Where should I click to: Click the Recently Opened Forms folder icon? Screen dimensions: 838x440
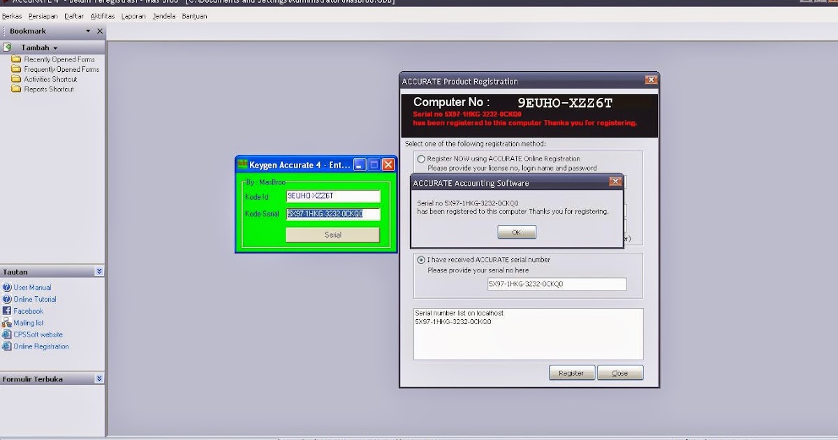click(x=16, y=59)
